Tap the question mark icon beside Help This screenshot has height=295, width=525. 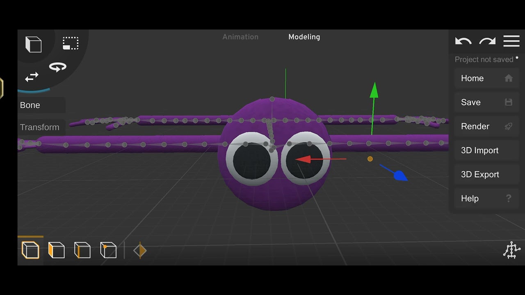509,199
